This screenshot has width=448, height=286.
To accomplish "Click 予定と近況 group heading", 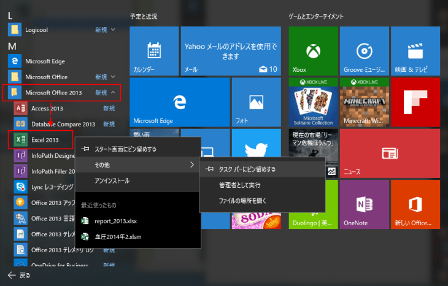I will (144, 17).
